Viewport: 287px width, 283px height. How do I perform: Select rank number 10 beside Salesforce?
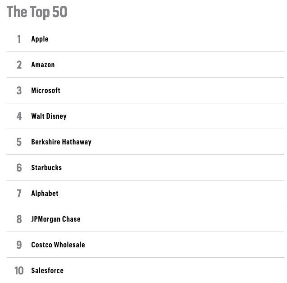(x=18, y=271)
